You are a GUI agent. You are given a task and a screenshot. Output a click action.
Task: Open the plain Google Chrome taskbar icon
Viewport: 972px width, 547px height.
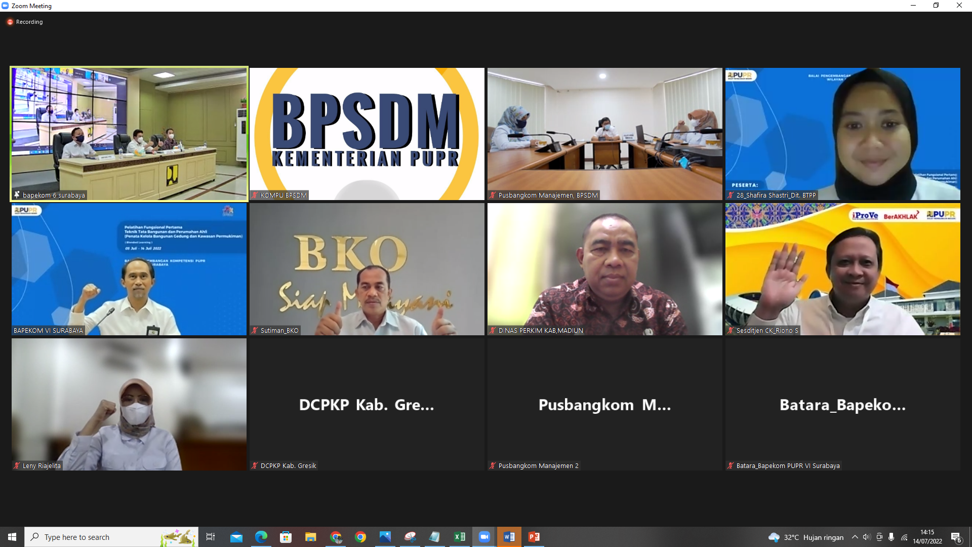360,537
